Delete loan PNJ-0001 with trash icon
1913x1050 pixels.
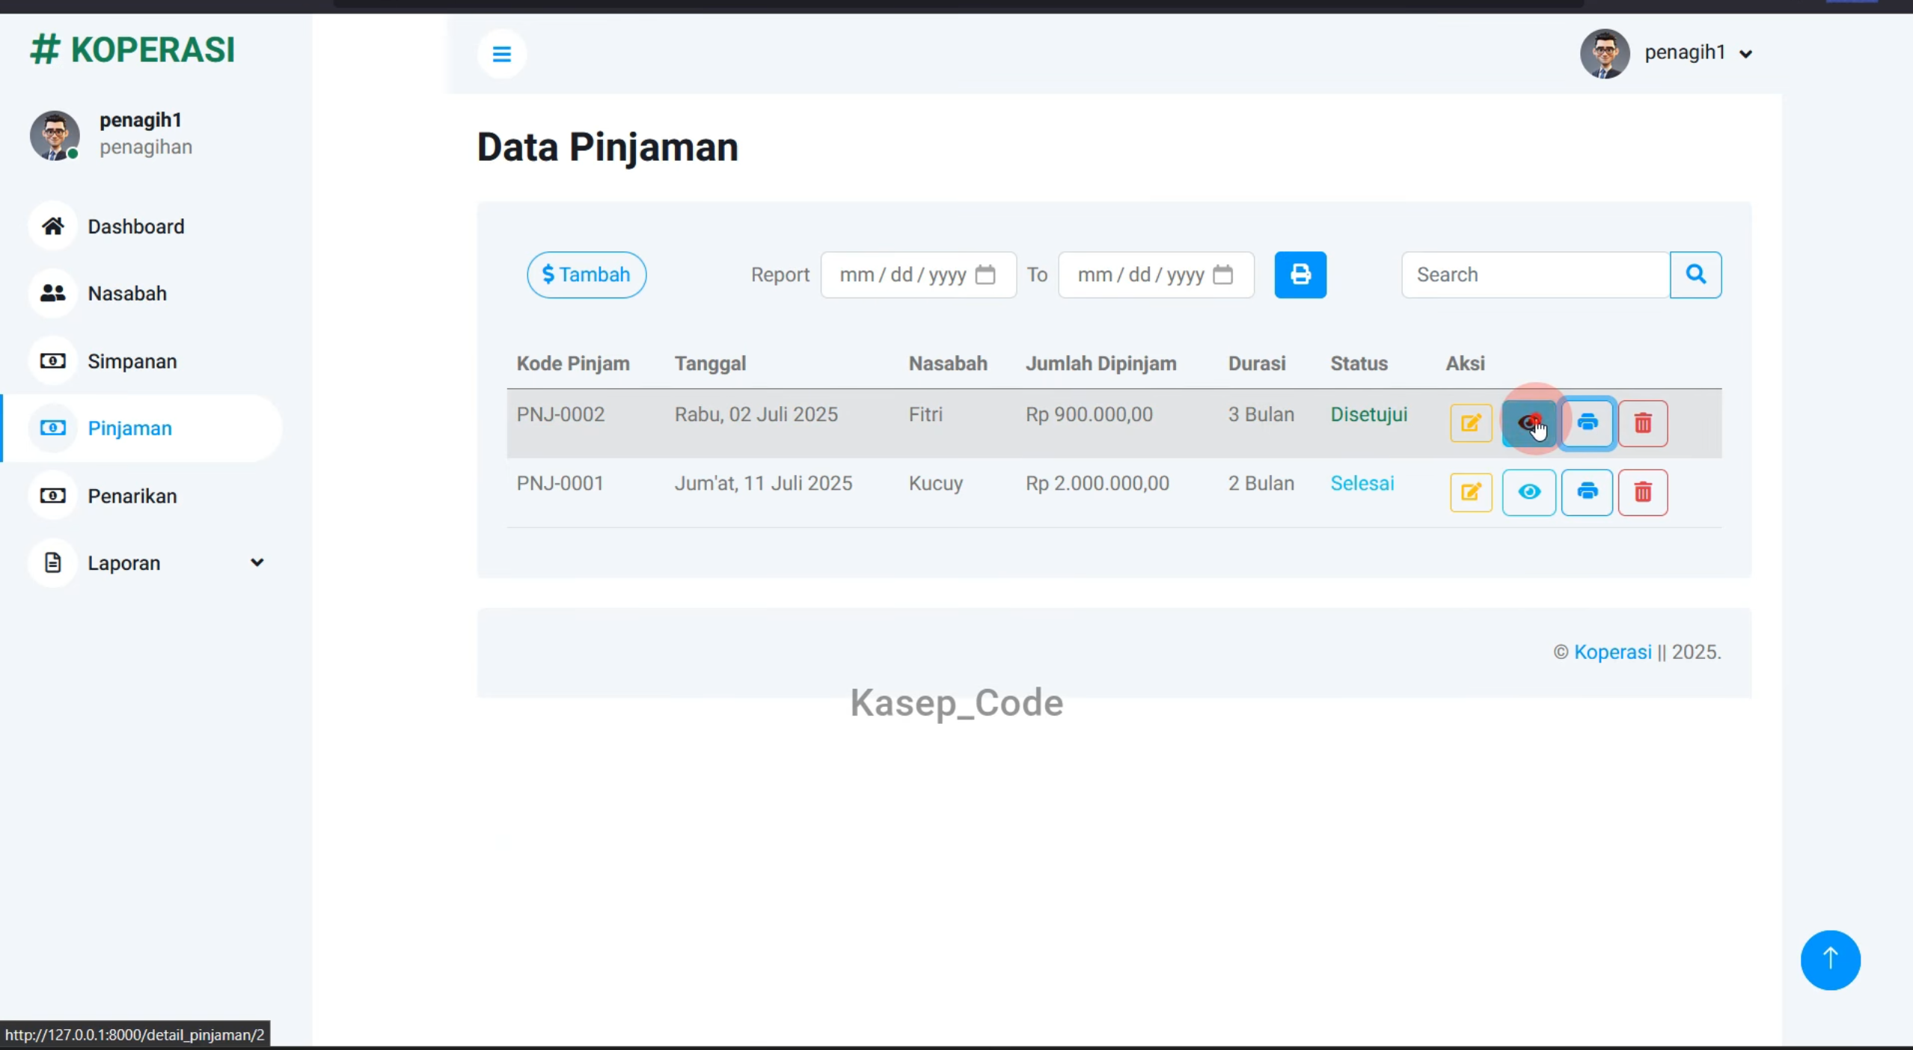[1643, 492]
